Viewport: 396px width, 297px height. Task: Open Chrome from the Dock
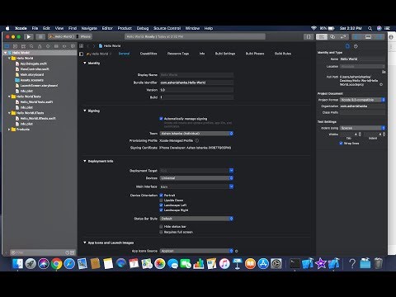pos(56,264)
